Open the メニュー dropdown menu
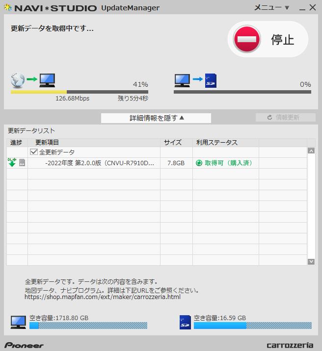Viewport: 322px width, 351px height. [x=271, y=8]
